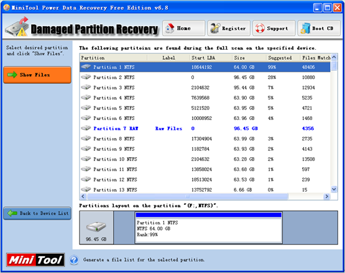
Task: Click the 95.44 GB size cell
Action: pos(244,88)
